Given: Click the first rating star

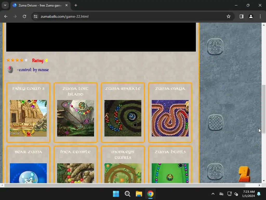Looking at the screenshot, I should click(8, 60).
